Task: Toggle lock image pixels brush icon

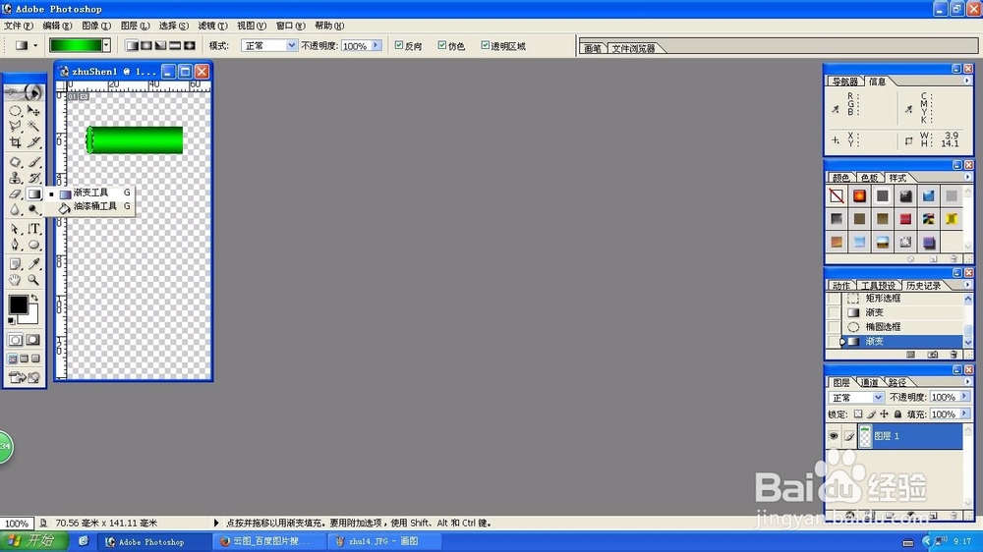Action: point(871,414)
